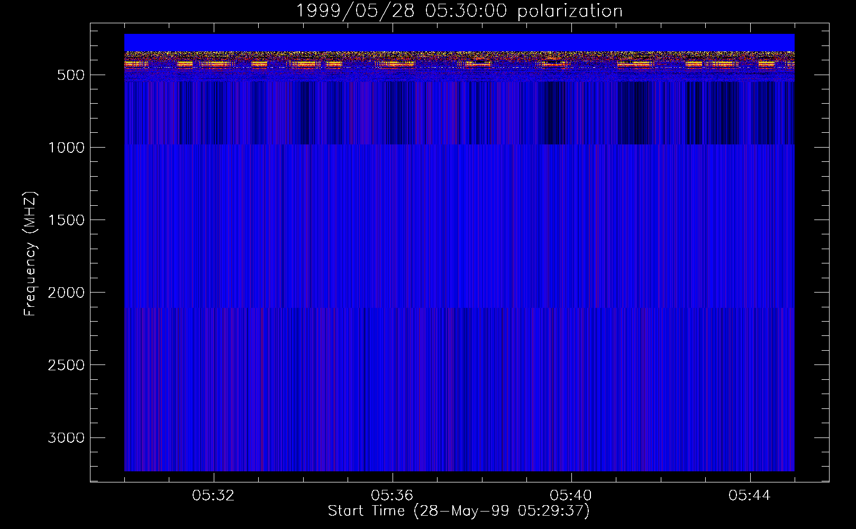
Task: Click the 05:40 time tick label
Action: (x=571, y=496)
